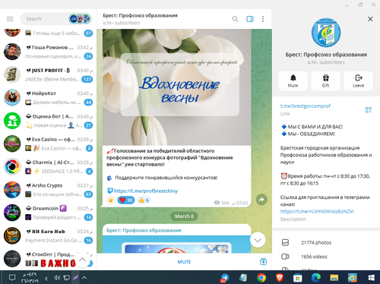
Task: Open the forwarded Брест: Профсоюз образования header
Action: pos(144,230)
